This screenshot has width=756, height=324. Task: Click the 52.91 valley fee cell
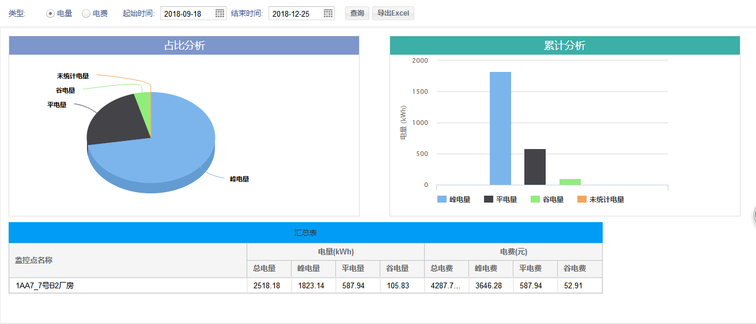pyautogui.click(x=580, y=285)
